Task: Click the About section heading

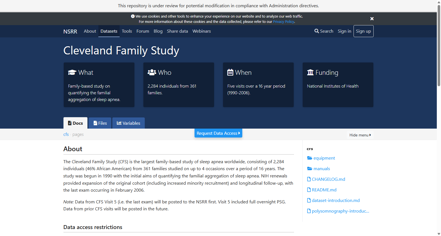Action: [x=73, y=149]
